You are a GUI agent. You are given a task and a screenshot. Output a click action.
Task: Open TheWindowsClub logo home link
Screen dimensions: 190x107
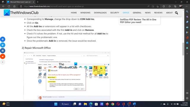(21, 12)
